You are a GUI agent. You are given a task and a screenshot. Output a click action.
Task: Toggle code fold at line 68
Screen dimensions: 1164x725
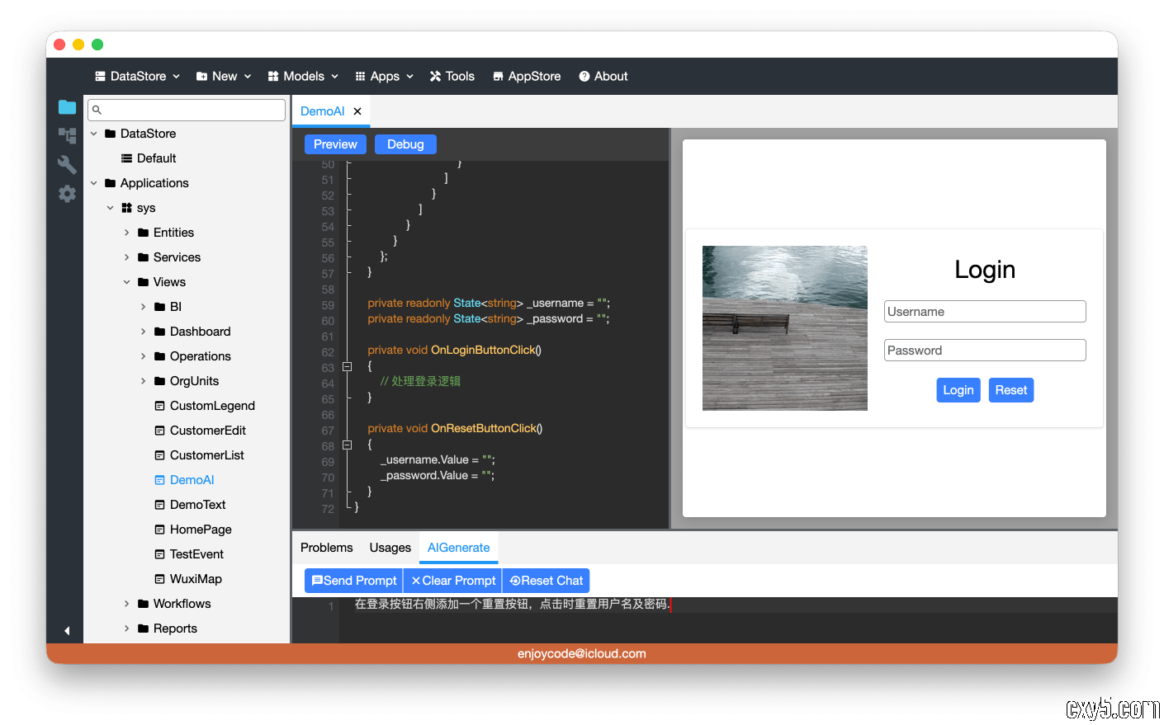(x=348, y=445)
